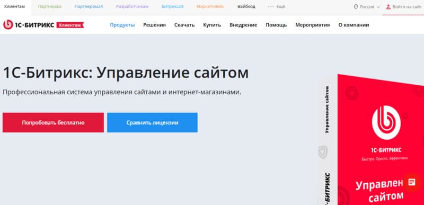Click the Попробовать бесплатно button
Viewport: 424px width, 205px height.
[54, 122]
